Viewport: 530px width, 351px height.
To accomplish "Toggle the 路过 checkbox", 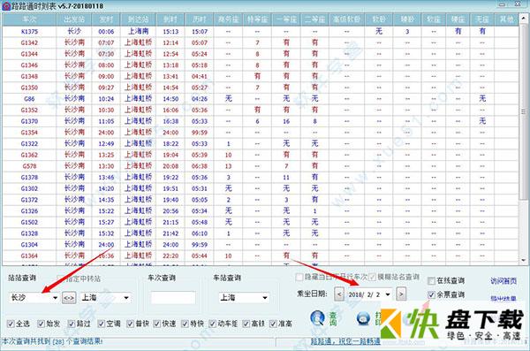I will click(72, 324).
